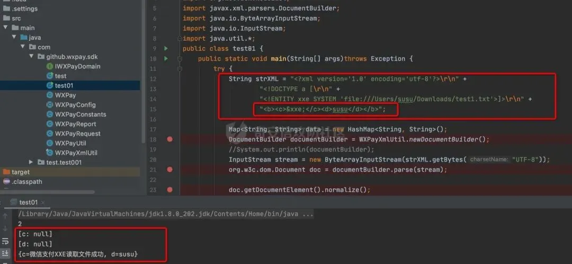Screen dimensions: 572x264
Task: Click the line number 15 in the gutter
Action: [153, 109]
